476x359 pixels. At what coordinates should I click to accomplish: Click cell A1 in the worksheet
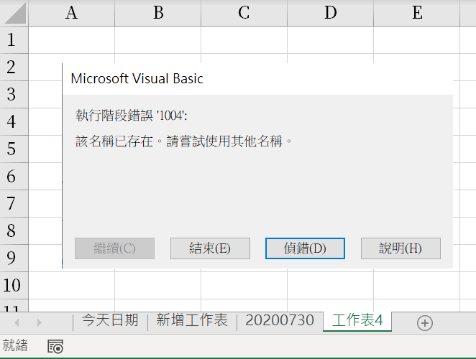(72, 40)
